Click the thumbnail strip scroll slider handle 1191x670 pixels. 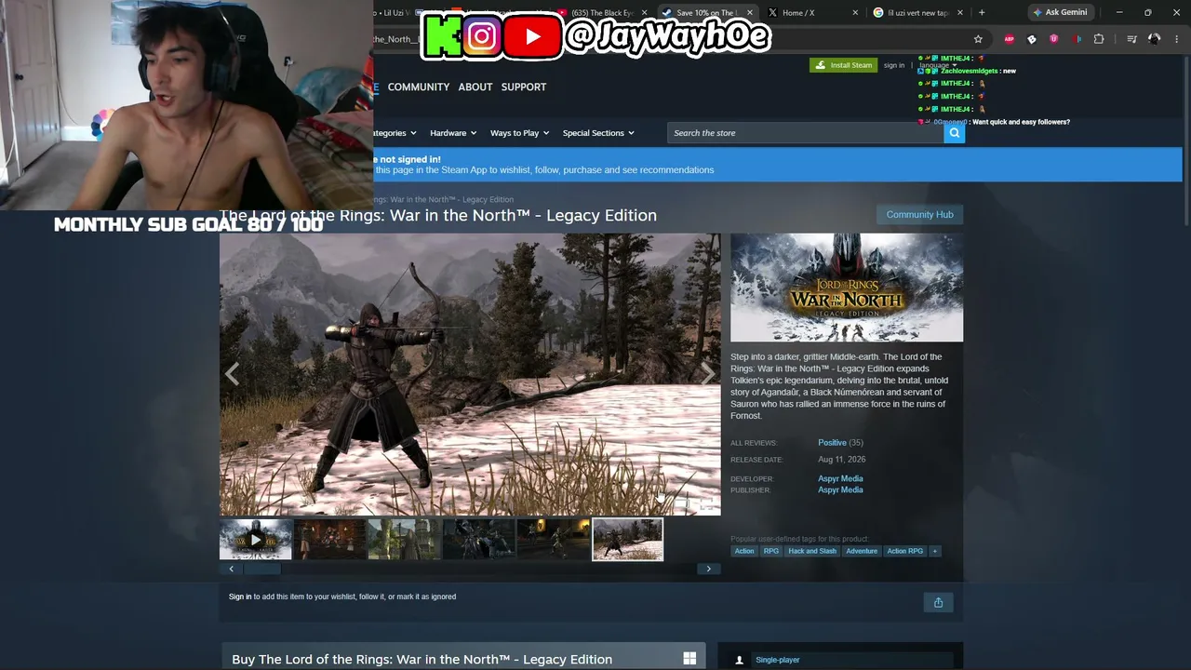click(x=262, y=569)
